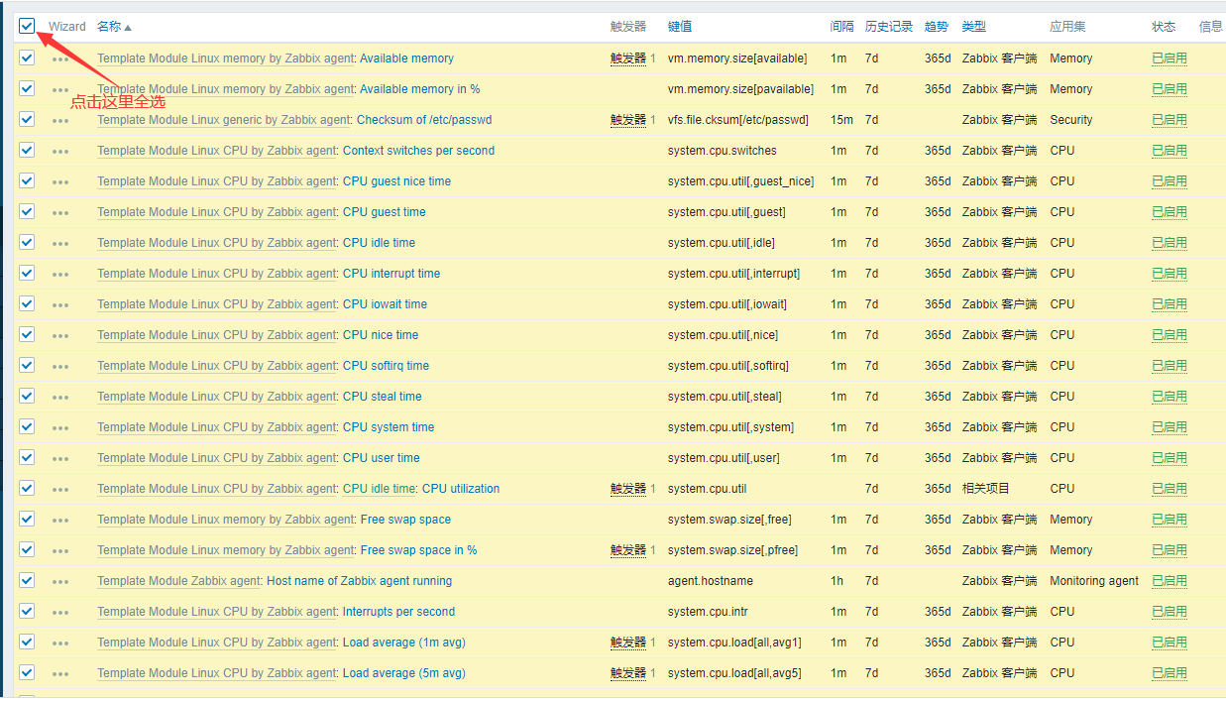
Task: Open wizard dots for CPU interrupt time
Action: (x=60, y=274)
